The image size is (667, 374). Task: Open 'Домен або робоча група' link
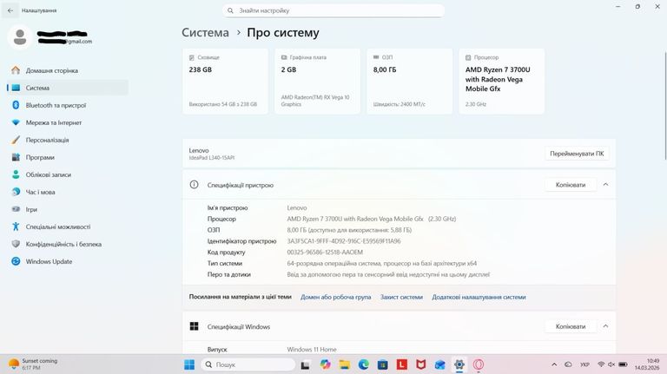click(x=335, y=297)
